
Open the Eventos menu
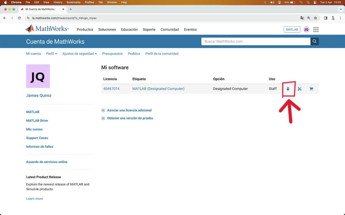[190, 30]
